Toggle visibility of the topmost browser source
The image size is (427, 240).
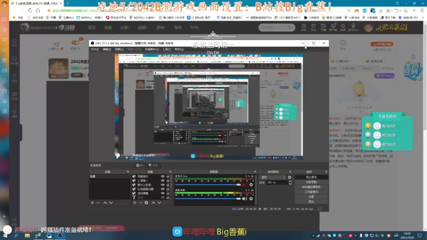pos(163,177)
